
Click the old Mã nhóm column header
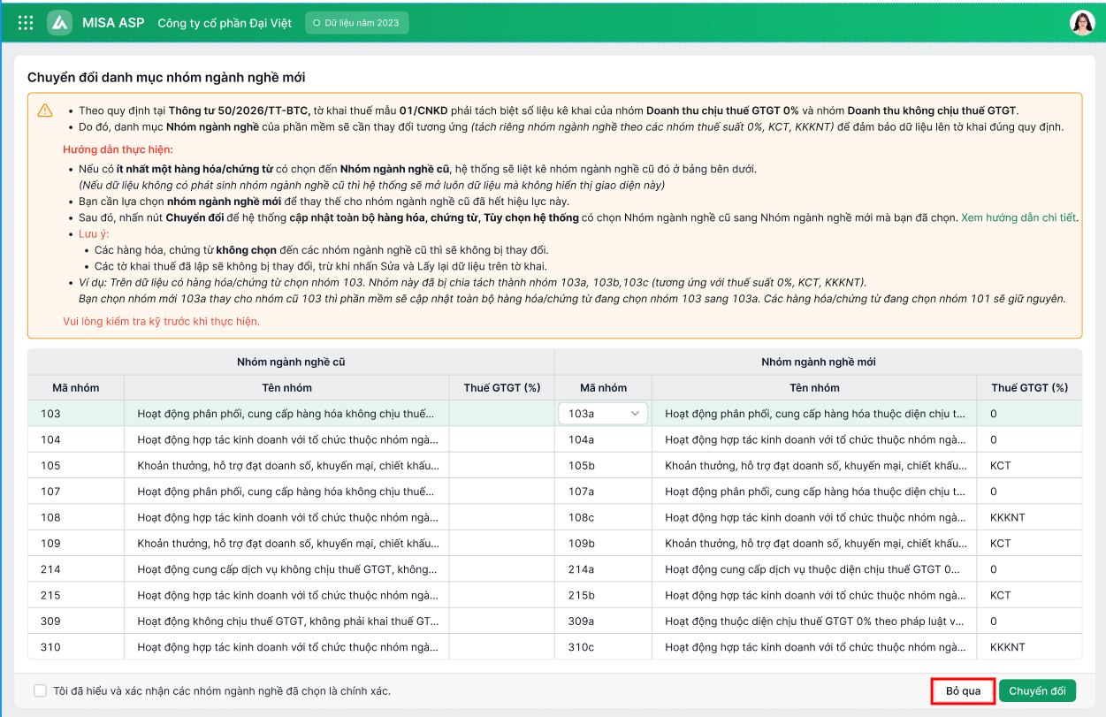pyautogui.click(x=76, y=387)
